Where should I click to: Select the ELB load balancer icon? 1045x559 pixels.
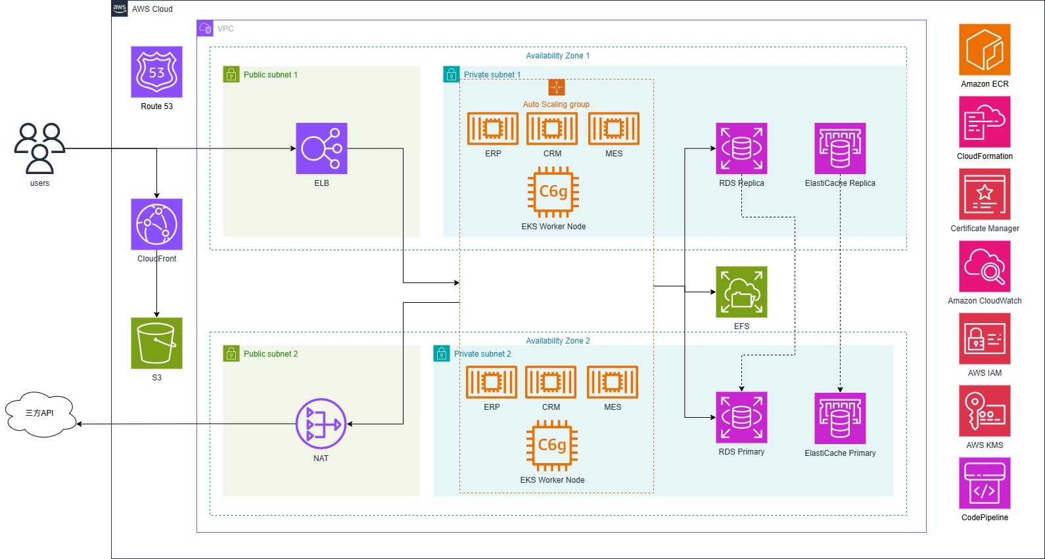tap(321, 148)
